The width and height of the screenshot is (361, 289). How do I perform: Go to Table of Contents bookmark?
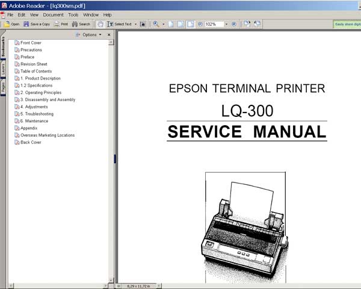(x=36, y=71)
